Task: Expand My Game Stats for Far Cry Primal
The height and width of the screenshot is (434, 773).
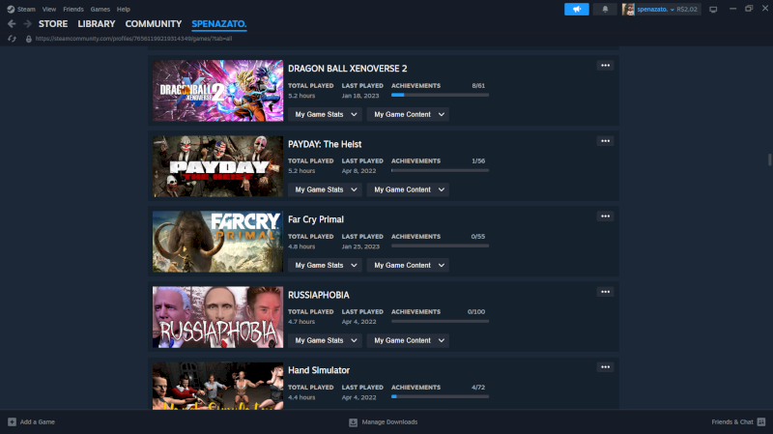Action: coord(325,266)
